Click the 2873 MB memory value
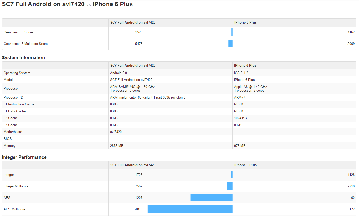 pyautogui.click(x=117, y=146)
